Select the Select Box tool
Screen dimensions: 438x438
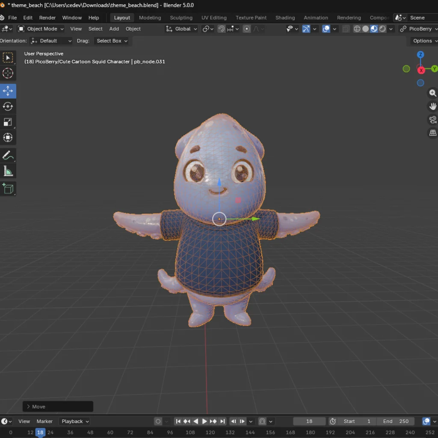[x=8, y=58]
